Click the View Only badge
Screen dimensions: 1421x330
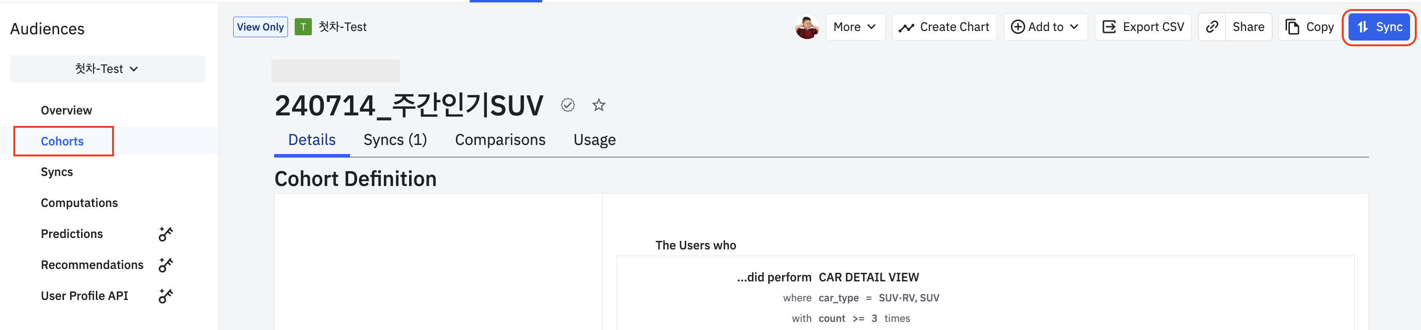(x=260, y=27)
